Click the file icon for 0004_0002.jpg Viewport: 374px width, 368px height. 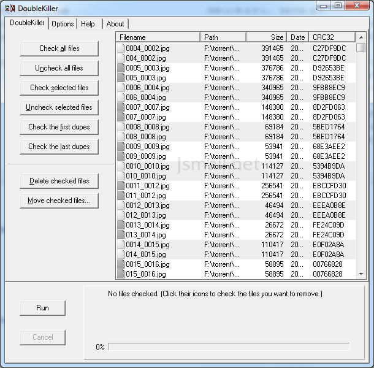pyautogui.click(x=121, y=48)
